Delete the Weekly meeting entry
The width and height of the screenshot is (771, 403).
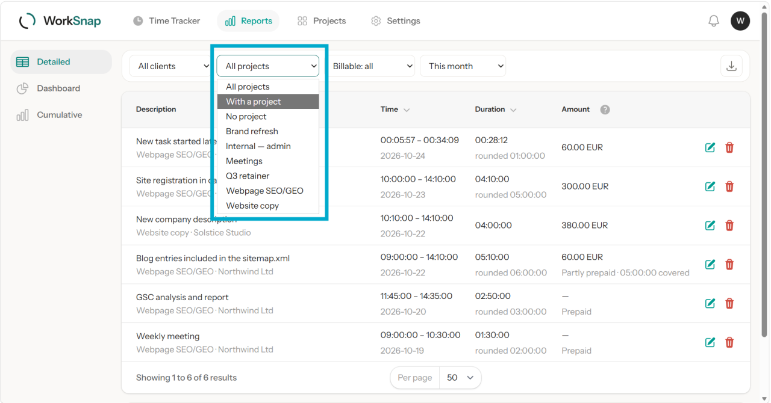[729, 342]
